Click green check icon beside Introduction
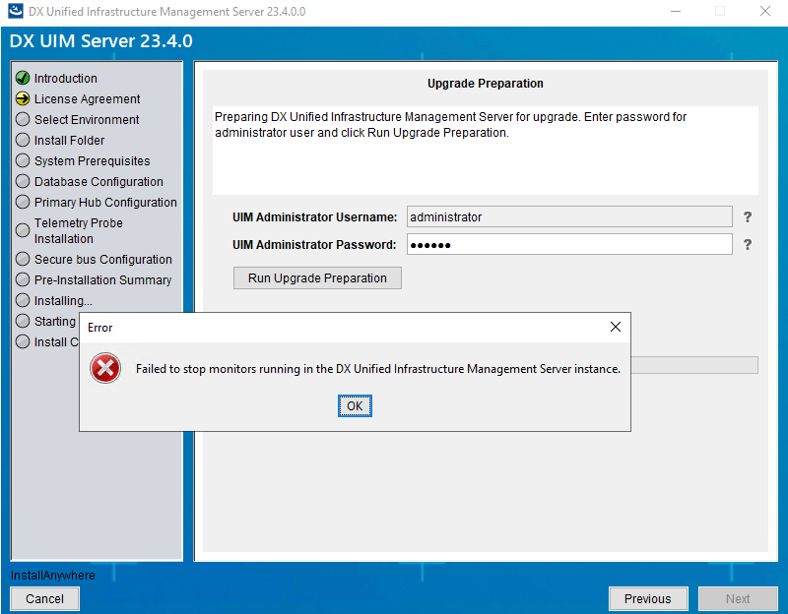 click(23, 78)
